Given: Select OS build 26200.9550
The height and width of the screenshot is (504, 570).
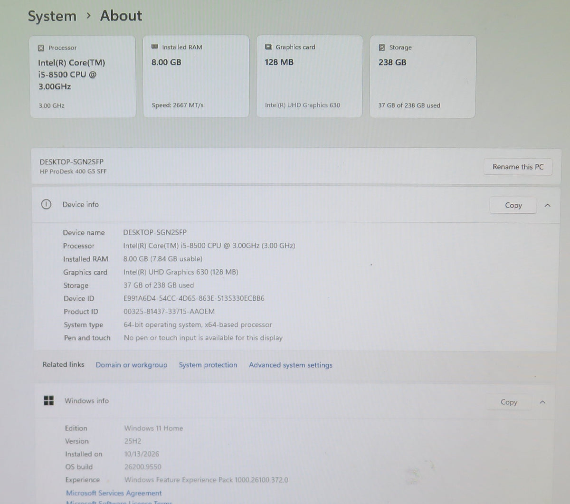Looking at the screenshot, I should click(142, 467).
